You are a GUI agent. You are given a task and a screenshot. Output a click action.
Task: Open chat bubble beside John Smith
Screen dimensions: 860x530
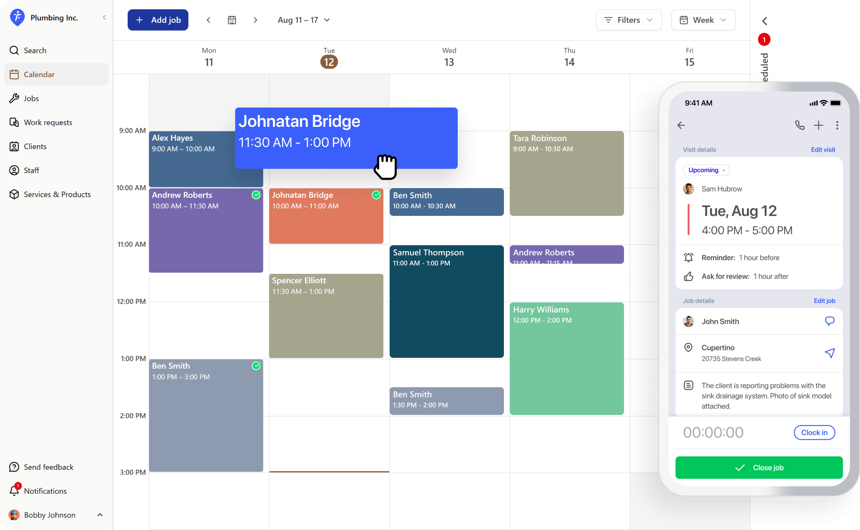pos(829,321)
